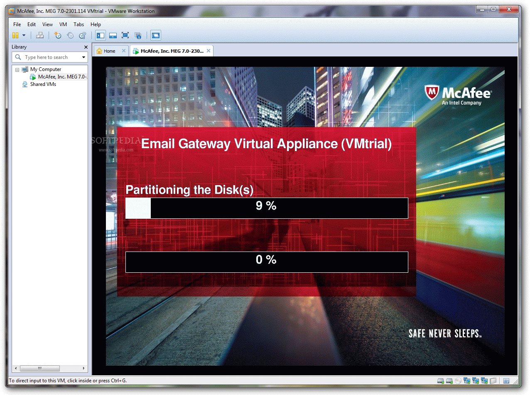
Task: Click inside the VM console on the McAfee logo
Action: [458, 95]
